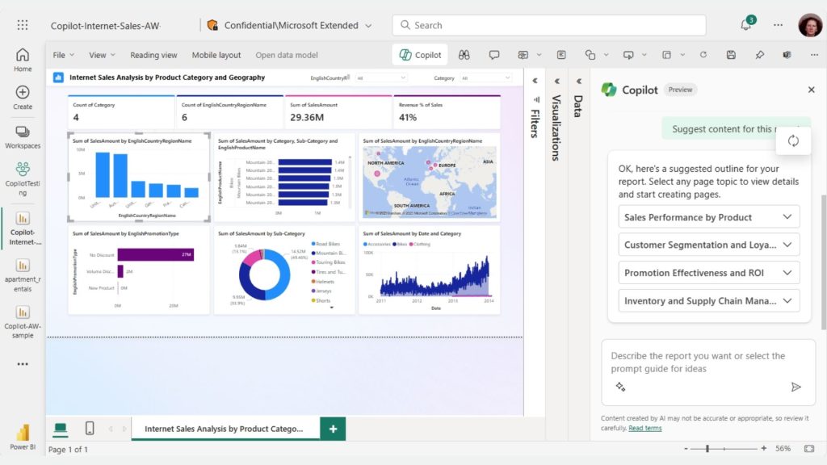
Task: Switch to desktop layout icon at bottom
Action: (x=61, y=429)
